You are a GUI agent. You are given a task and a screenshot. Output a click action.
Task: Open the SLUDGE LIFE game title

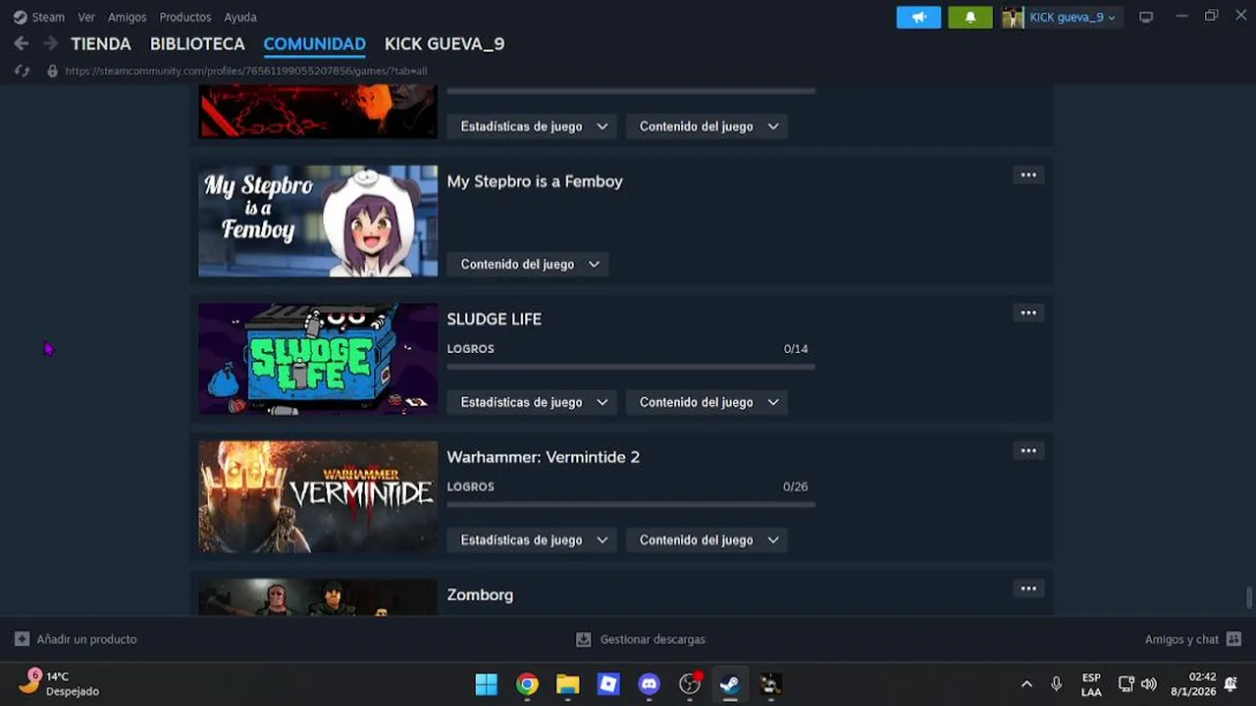tap(495, 319)
